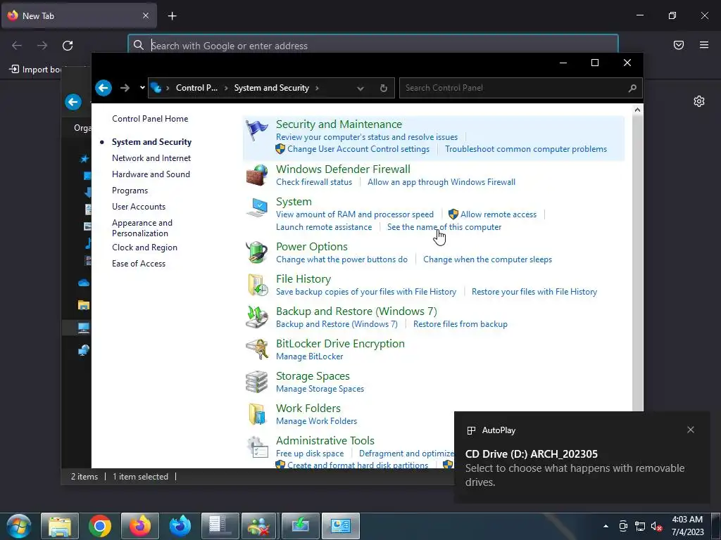Screen dimensions: 721x540
Task: Click the System and Security breadcrumb
Action: point(271,88)
